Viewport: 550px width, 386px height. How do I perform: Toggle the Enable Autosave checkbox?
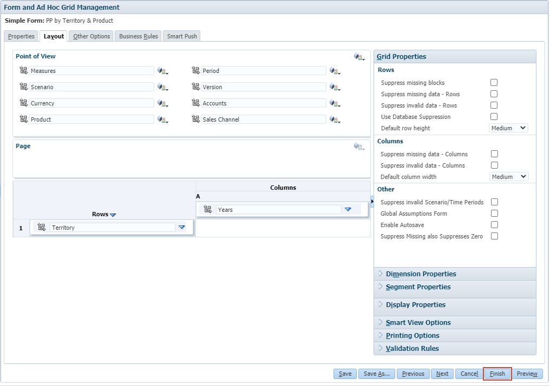[x=494, y=225]
